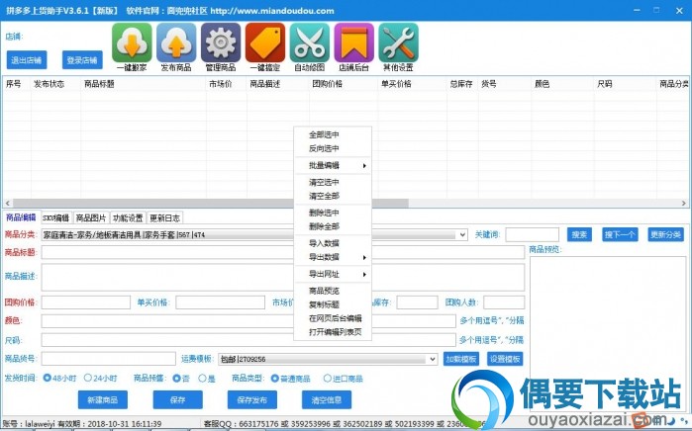This screenshot has height=431, width=692.
Task: Switch to SKU编辑 tab
Action: [56, 218]
